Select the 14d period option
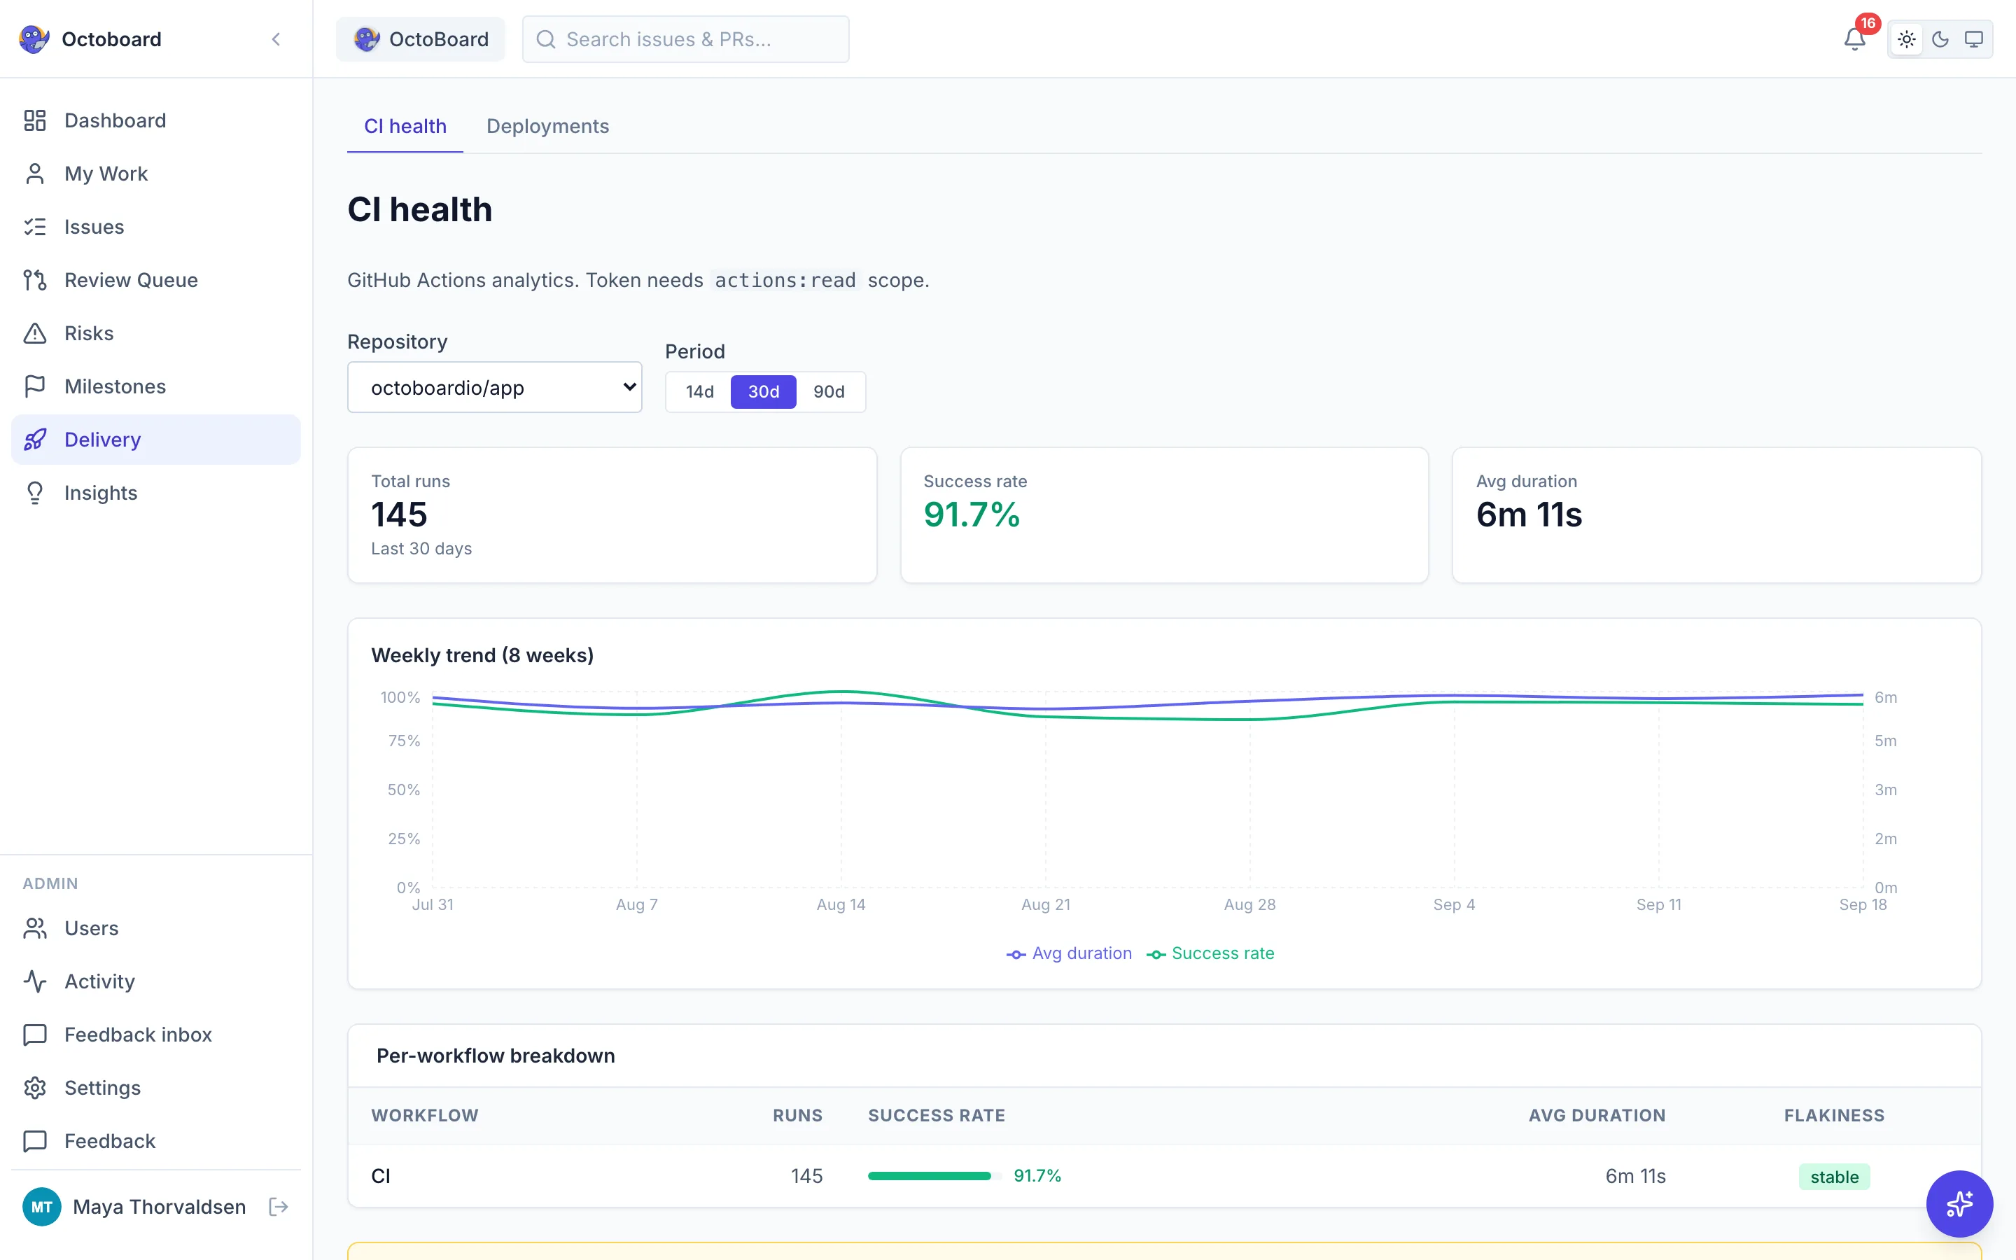Image resolution: width=2016 pixels, height=1260 pixels. click(x=700, y=392)
